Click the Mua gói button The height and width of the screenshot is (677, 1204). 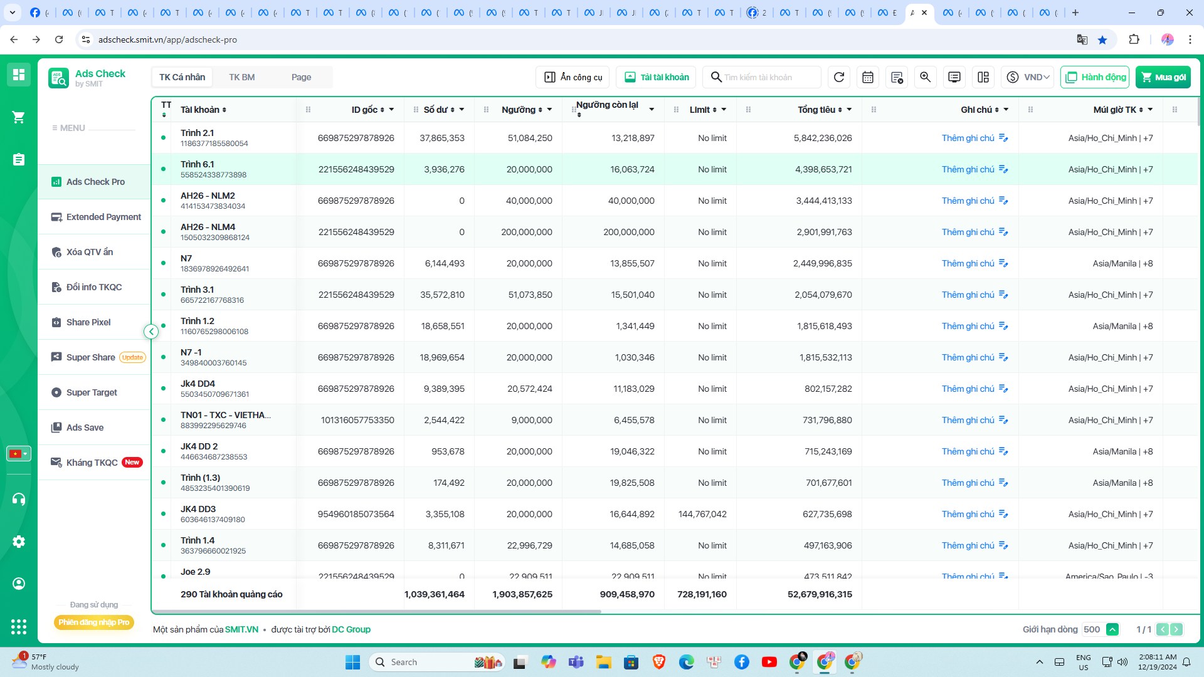pyautogui.click(x=1163, y=77)
